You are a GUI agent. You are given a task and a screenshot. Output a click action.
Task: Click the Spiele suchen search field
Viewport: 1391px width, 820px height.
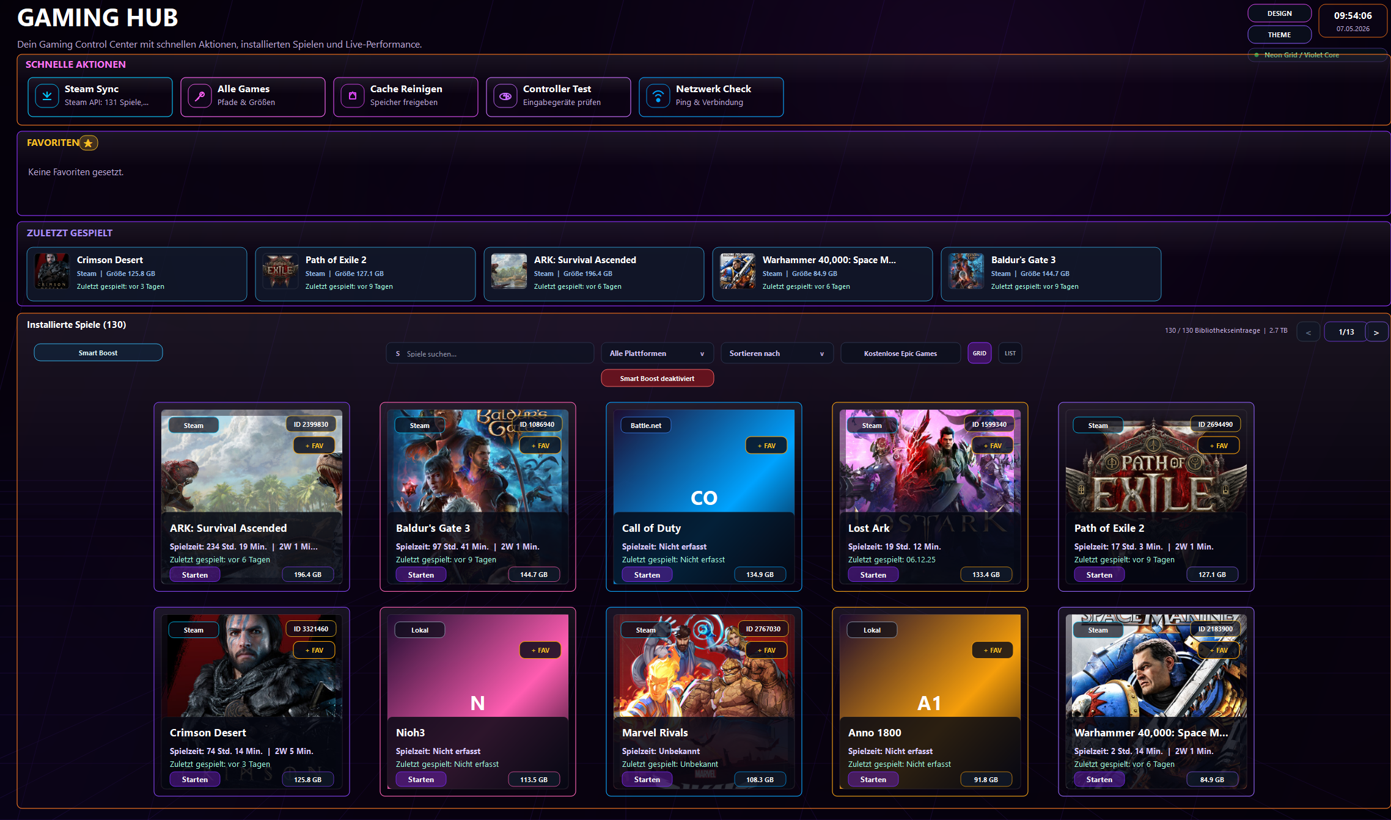pos(490,354)
